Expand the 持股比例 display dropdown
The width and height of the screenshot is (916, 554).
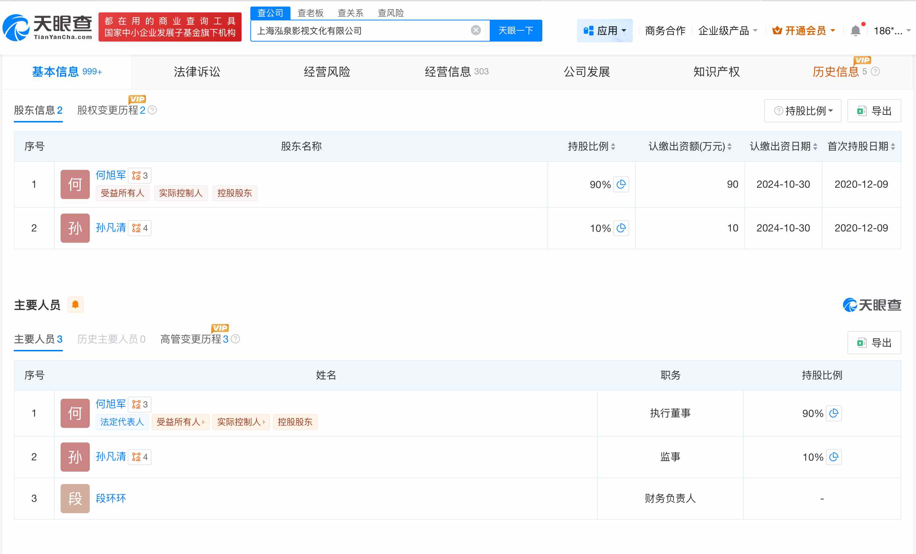pyautogui.click(x=802, y=110)
